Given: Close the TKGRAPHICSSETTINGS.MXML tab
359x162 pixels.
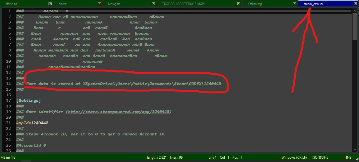Looking at the screenshot, I should pyautogui.click(x=239, y=4).
